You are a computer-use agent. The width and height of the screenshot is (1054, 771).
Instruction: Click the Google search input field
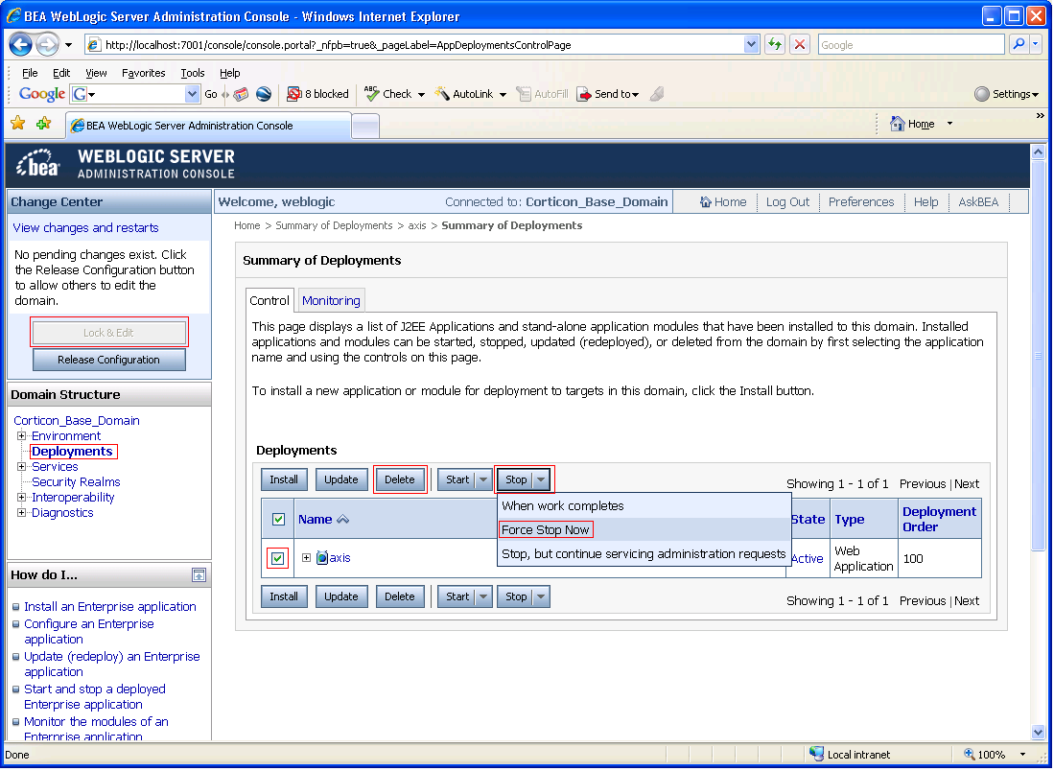click(x=911, y=44)
